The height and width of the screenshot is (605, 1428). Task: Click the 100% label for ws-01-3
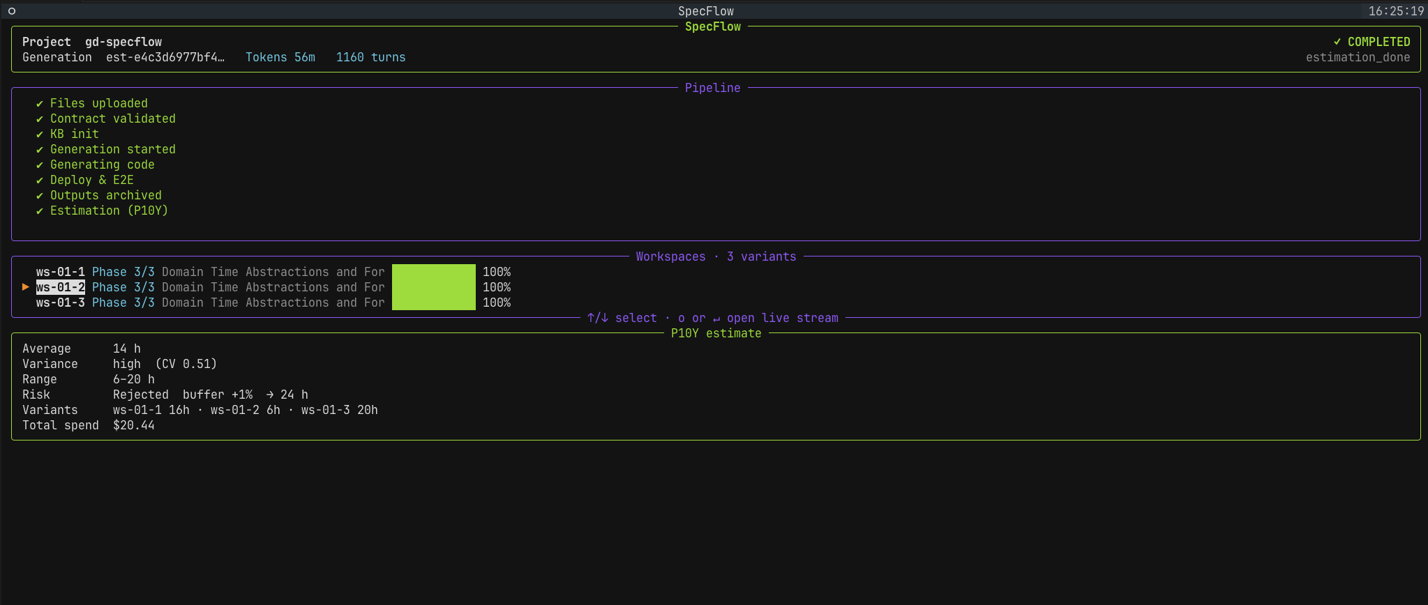[x=497, y=302]
